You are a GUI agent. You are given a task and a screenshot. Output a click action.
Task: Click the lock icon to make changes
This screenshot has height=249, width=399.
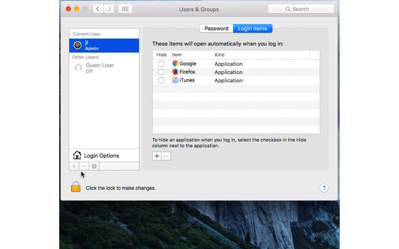click(x=76, y=187)
